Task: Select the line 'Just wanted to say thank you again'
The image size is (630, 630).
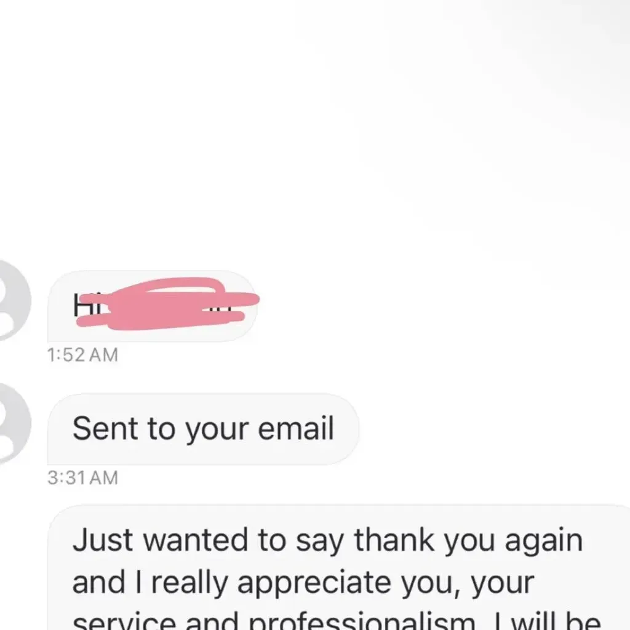Action: pyautogui.click(x=327, y=541)
